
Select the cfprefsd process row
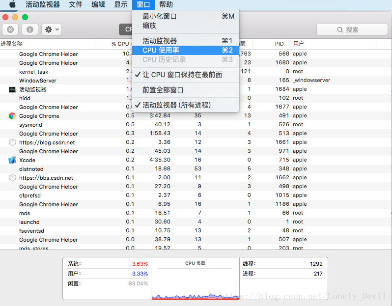click(x=196, y=195)
